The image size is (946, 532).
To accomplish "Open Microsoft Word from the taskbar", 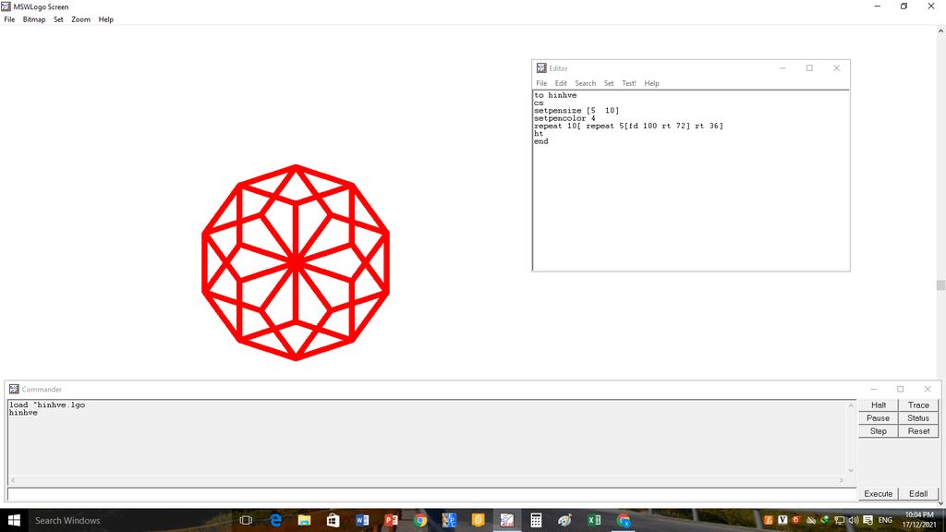I will 362,520.
